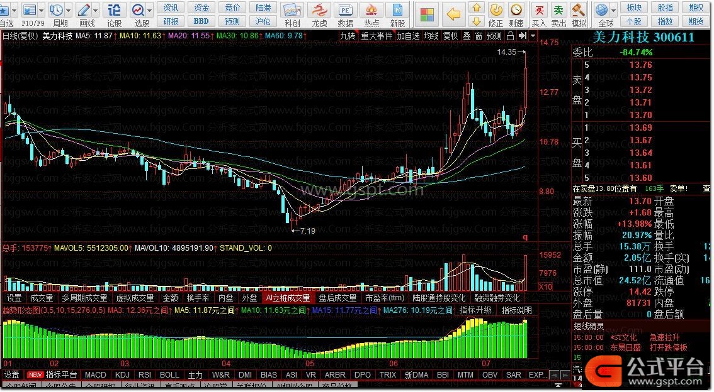The width and height of the screenshot is (714, 392).
Task: Click the 指标说明 indicator description button
Action: click(x=516, y=310)
